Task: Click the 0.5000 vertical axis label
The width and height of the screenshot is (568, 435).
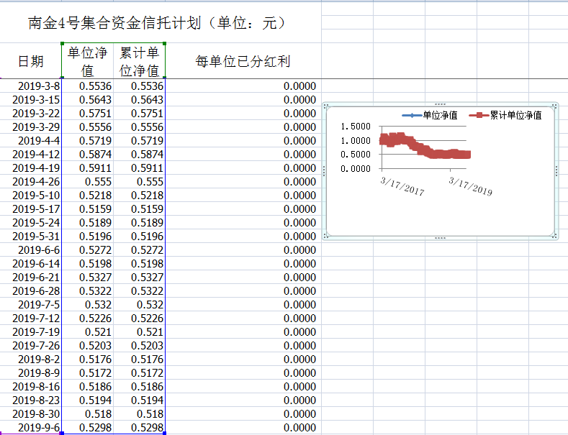Action: (x=356, y=155)
